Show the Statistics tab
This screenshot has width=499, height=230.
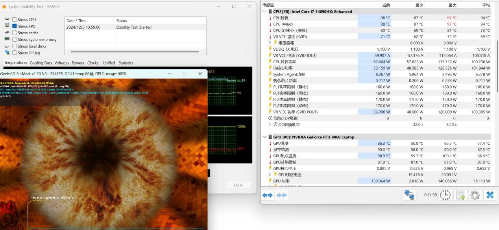tap(126, 63)
